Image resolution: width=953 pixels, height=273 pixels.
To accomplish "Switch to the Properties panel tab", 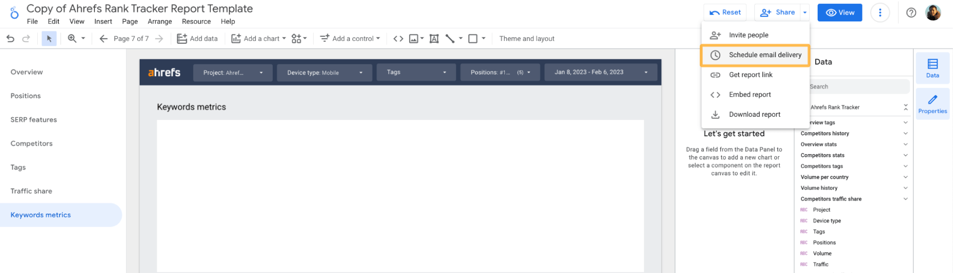I will pos(932,104).
